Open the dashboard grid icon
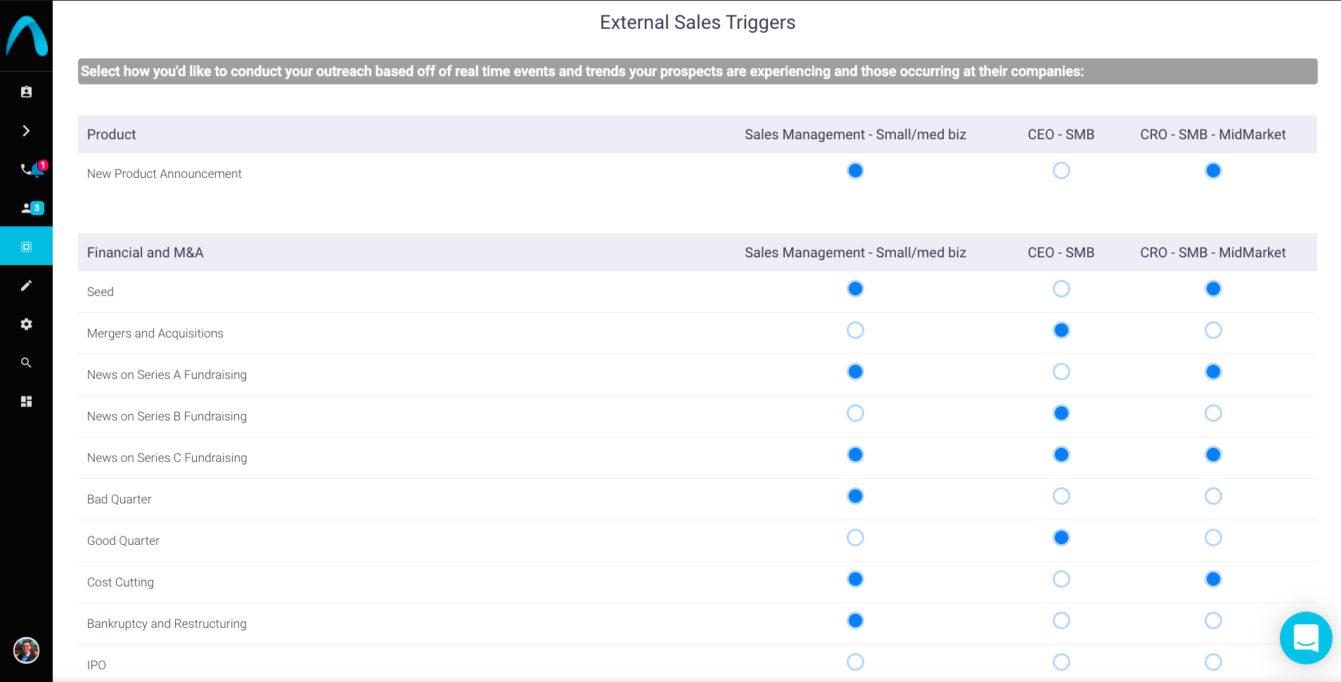This screenshot has height=682, width=1341. [x=26, y=401]
